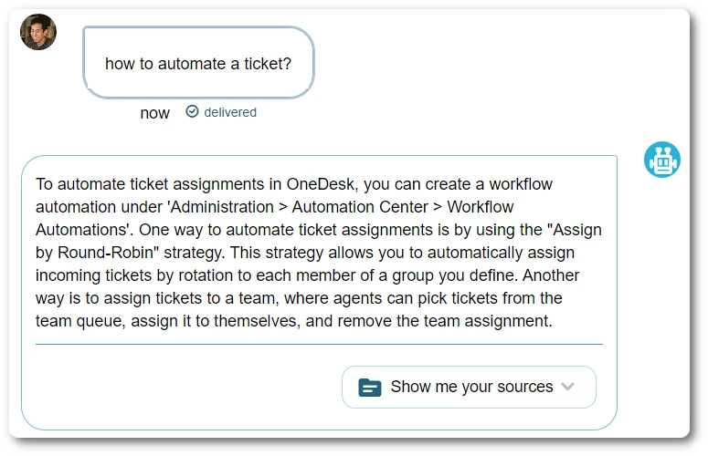Click the "now" message timestamp
Image resolution: width=708 pixels, height=456 pixels.
[154, 113]
